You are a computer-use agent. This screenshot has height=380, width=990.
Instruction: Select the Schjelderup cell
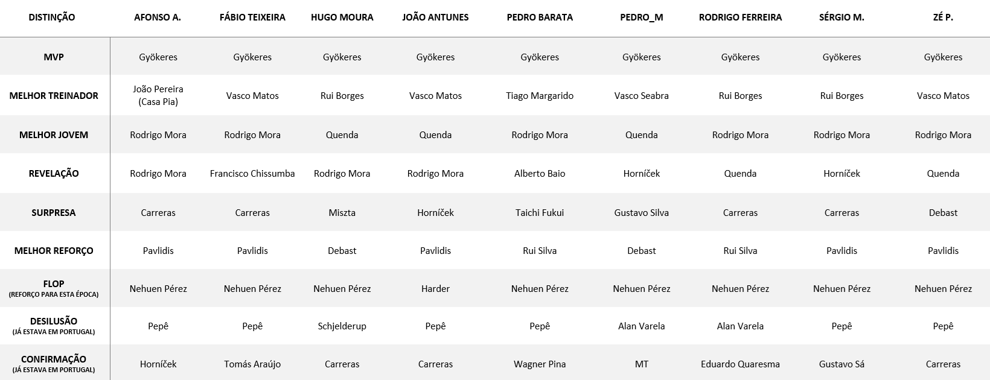click(x=342, y=326)
